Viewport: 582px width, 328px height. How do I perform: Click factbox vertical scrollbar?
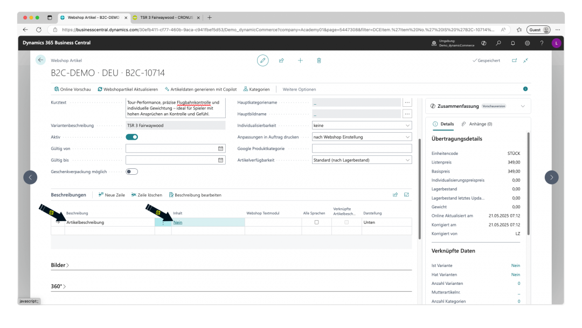pos(528,184)
